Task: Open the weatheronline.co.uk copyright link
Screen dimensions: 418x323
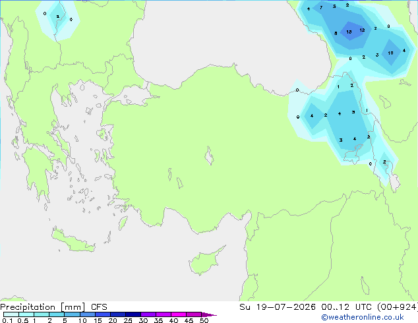Action: point(363,317)
